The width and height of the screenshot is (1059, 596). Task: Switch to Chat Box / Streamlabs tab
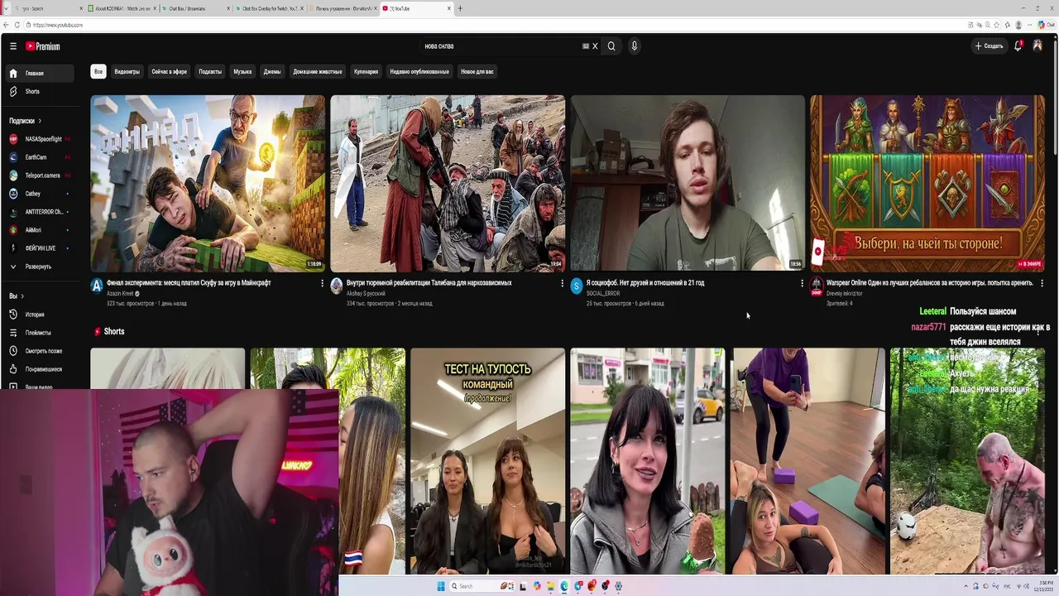coord(194,8)
